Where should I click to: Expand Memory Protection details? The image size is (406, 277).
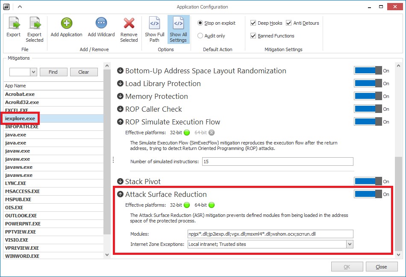coord(120,96)
